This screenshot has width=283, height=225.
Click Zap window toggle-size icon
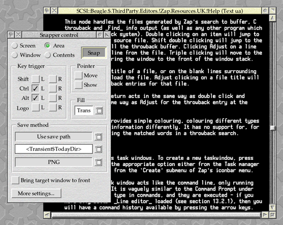[x=273, y=11]
